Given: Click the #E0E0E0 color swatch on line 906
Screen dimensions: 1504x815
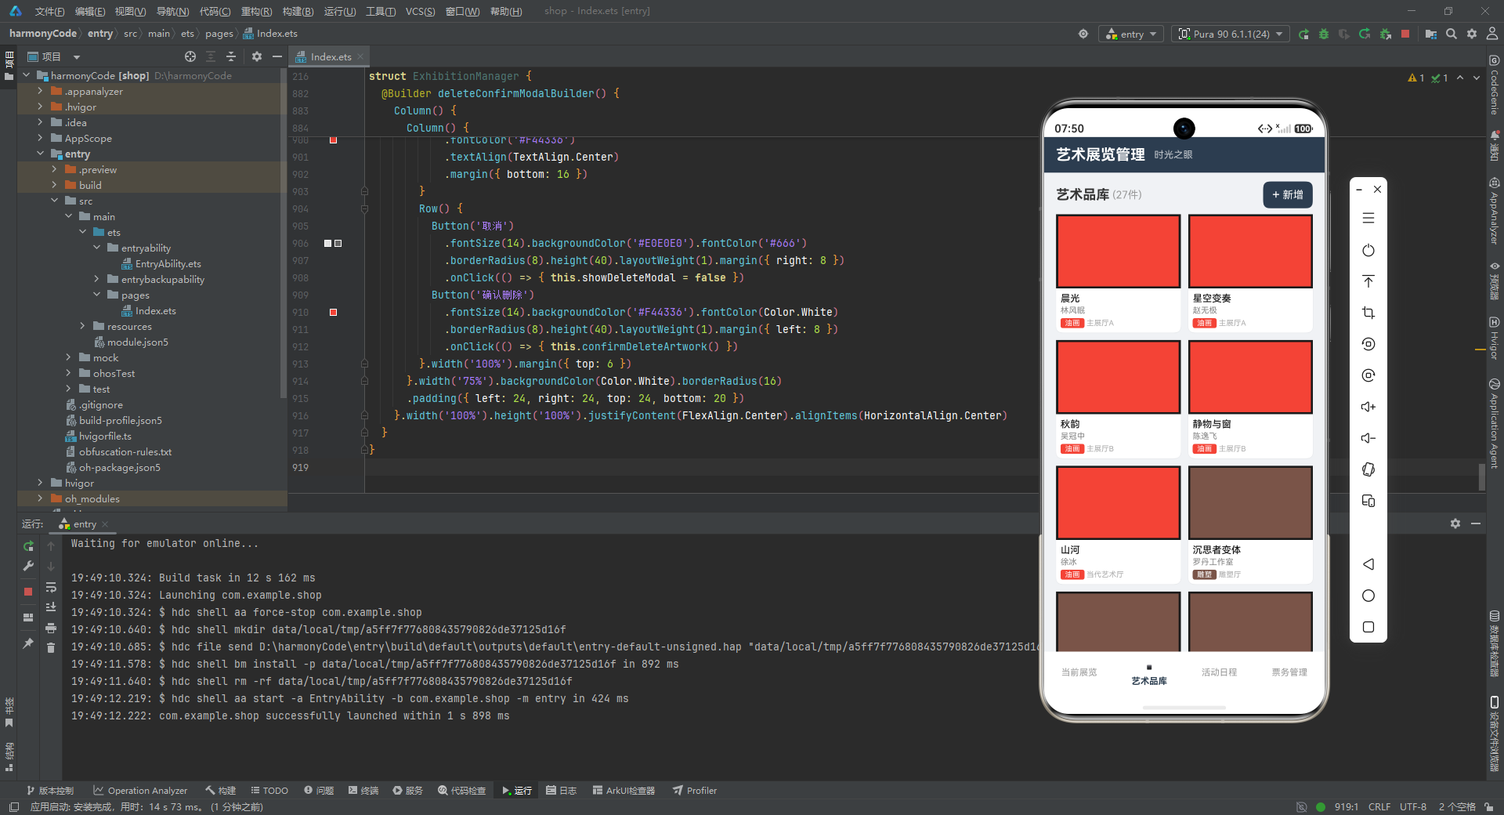Looking at the screenshot, I should click(328, 243).
